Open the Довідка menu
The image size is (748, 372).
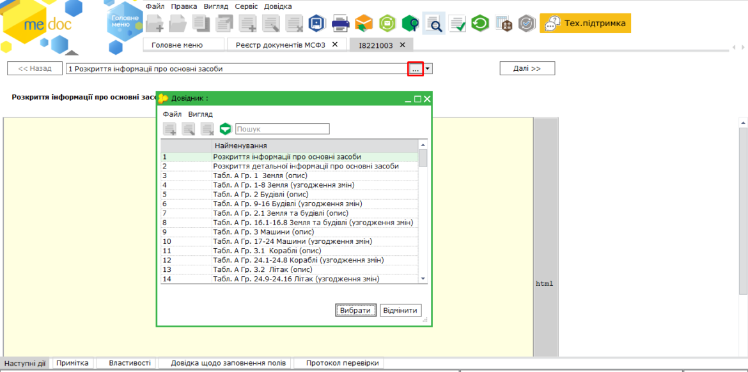click(277, 6)
